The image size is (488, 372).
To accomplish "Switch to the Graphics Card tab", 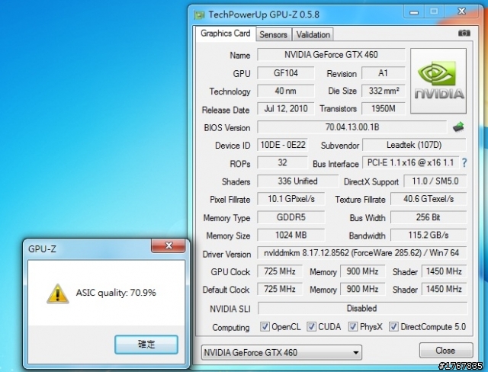I will [x=226, y=34].
